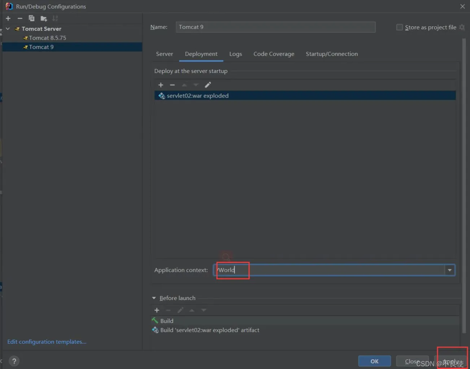Open Application context dropdown arrow
This screenshot has height=369, width=470.
pos(450,270)
